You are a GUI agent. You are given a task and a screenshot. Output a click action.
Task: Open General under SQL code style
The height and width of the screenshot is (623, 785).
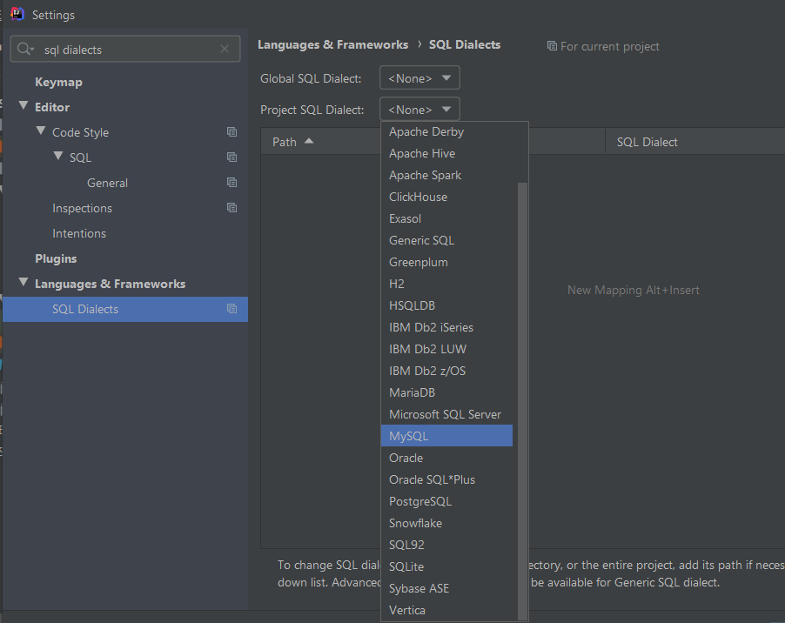[x=107, y=183]
